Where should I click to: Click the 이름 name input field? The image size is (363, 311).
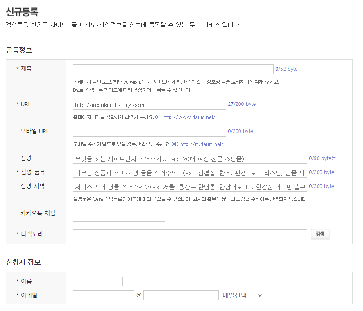[x=98, y=281]
